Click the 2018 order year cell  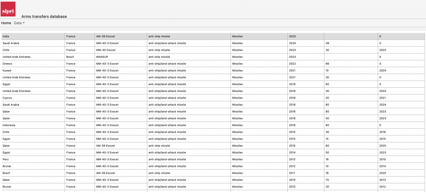pos(306,105)
